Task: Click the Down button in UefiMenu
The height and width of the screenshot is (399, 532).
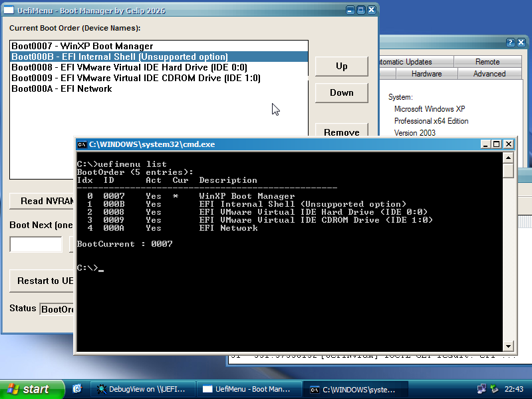Action: (x=342, y=92)
